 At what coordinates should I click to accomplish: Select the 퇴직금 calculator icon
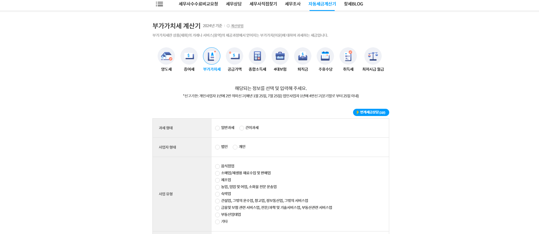(303, 56)
